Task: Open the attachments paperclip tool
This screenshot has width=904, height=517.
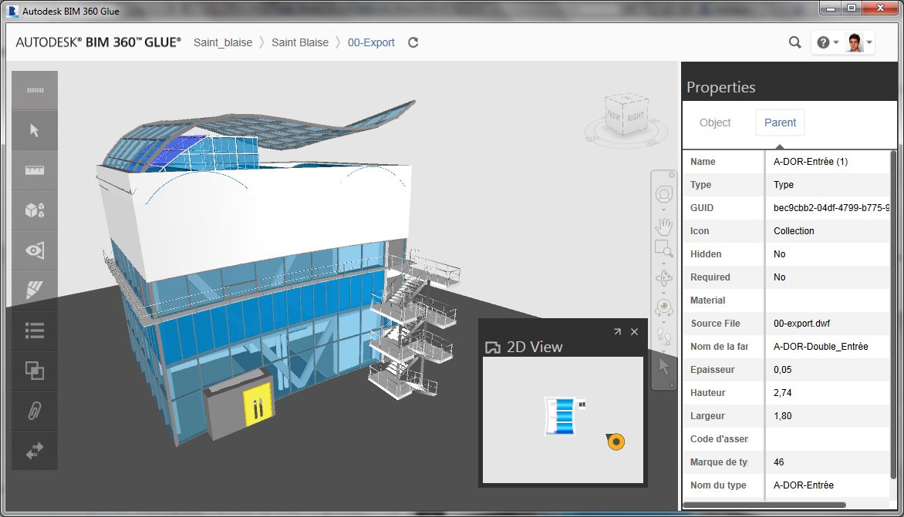Action: point(35,411)
